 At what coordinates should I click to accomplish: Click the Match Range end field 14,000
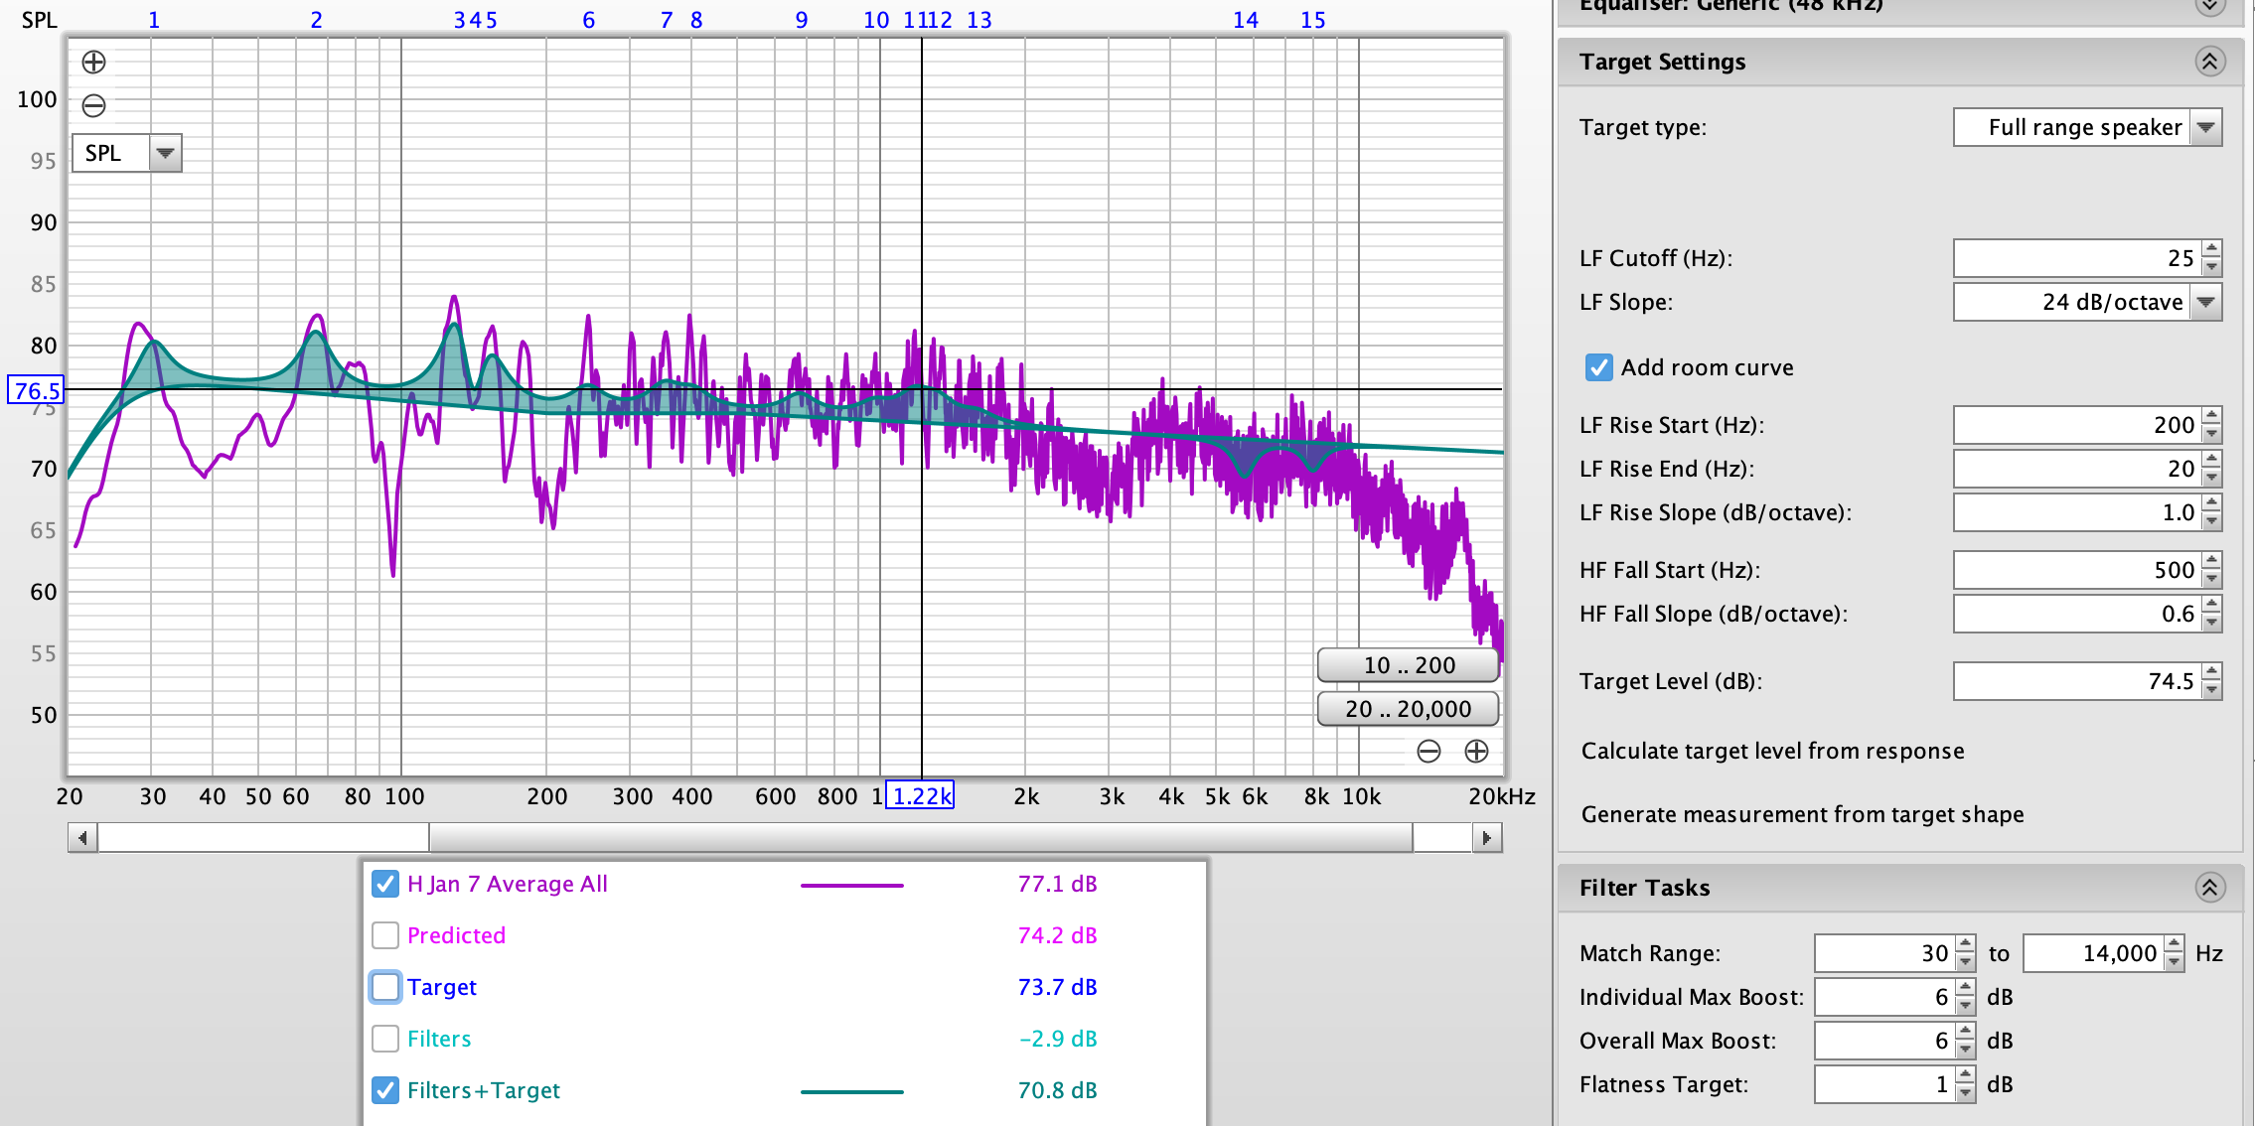point(2093,953)
